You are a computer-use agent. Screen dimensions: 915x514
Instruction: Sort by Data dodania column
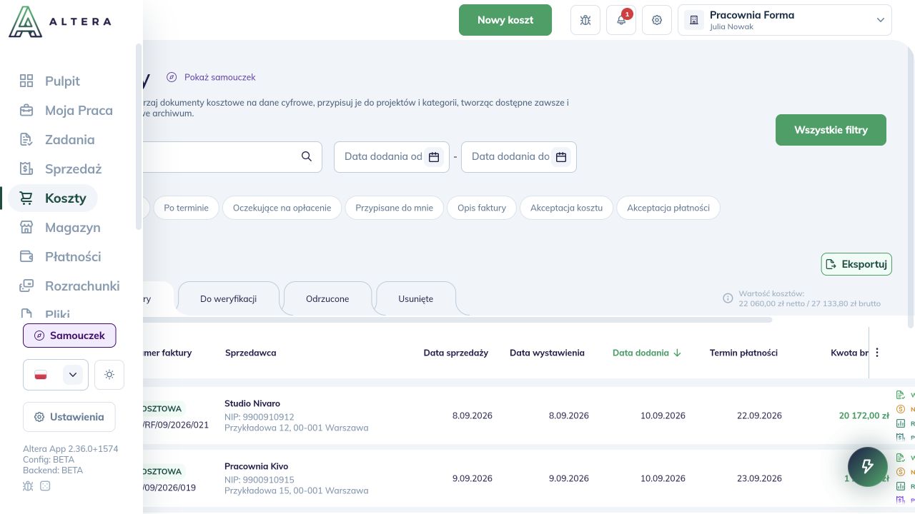click(647, 353)
